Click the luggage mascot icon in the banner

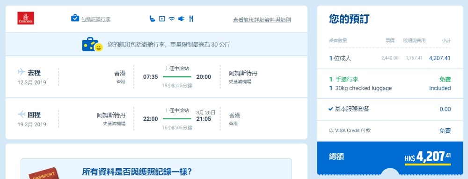coord(92,45)
